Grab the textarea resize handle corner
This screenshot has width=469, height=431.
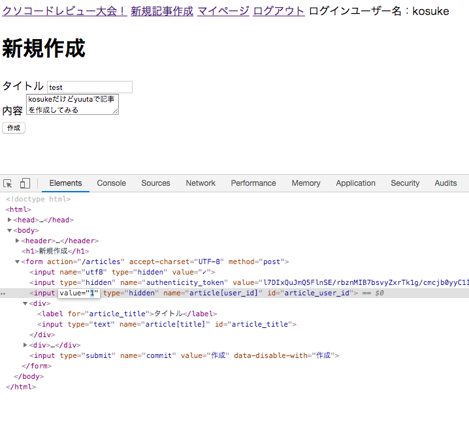116,111
